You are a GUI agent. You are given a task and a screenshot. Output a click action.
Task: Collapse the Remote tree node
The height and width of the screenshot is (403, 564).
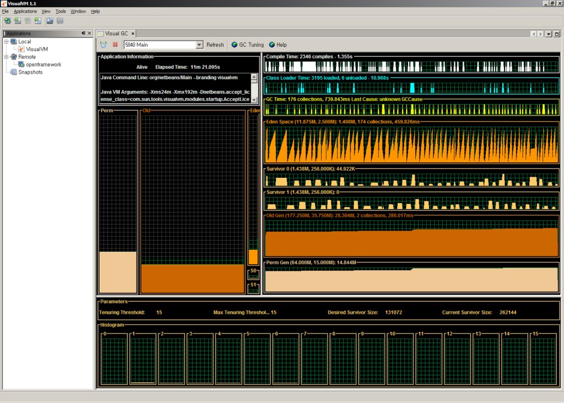pos(6,57)
